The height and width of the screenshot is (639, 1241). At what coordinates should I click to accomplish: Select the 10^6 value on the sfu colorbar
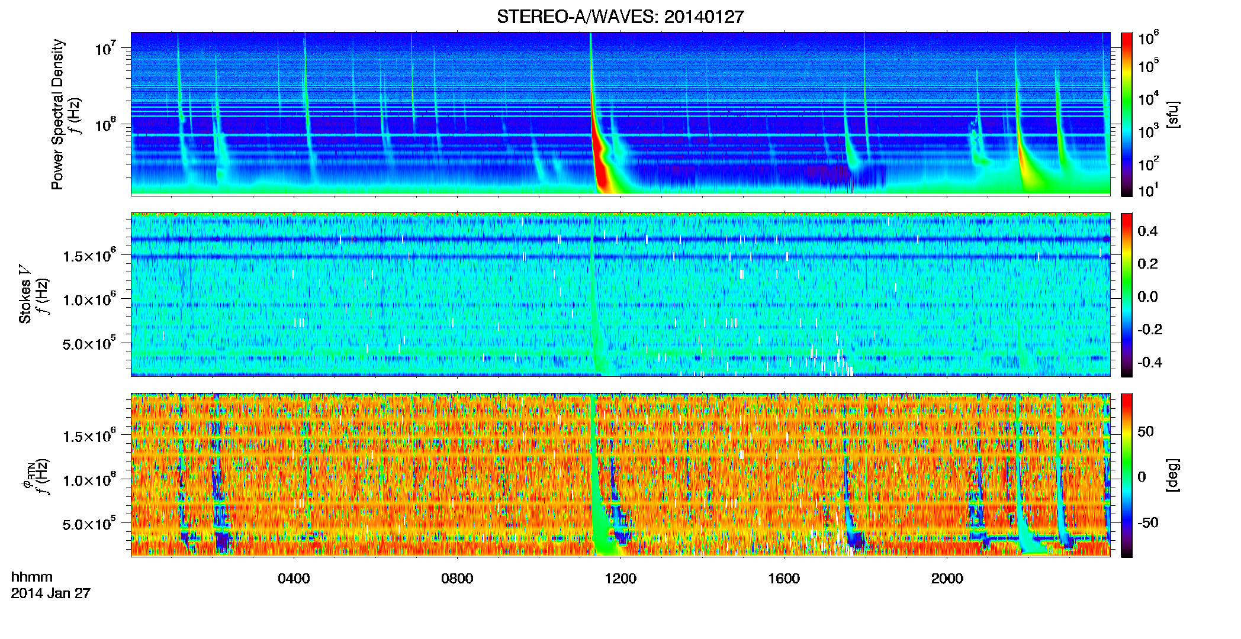point(1148,38)
